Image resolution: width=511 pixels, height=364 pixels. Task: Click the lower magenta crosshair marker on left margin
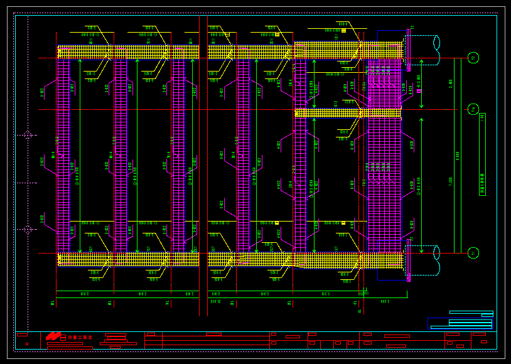[28, 230]
